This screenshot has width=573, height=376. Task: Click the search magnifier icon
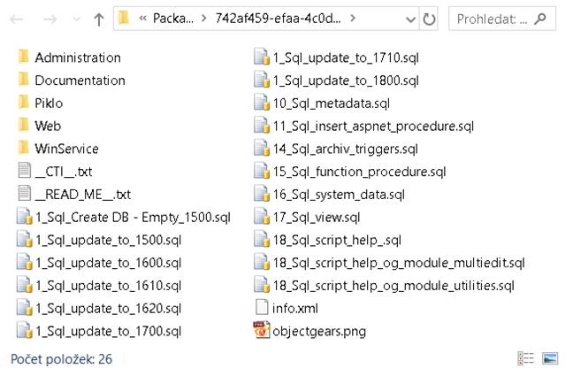click(540, 18)
